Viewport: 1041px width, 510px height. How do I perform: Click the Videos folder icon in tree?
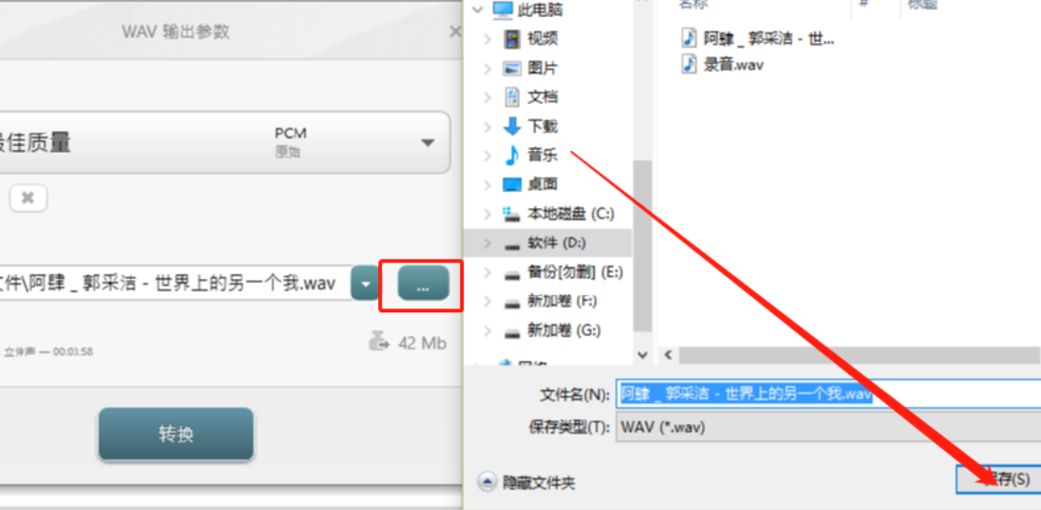(512, 39)
